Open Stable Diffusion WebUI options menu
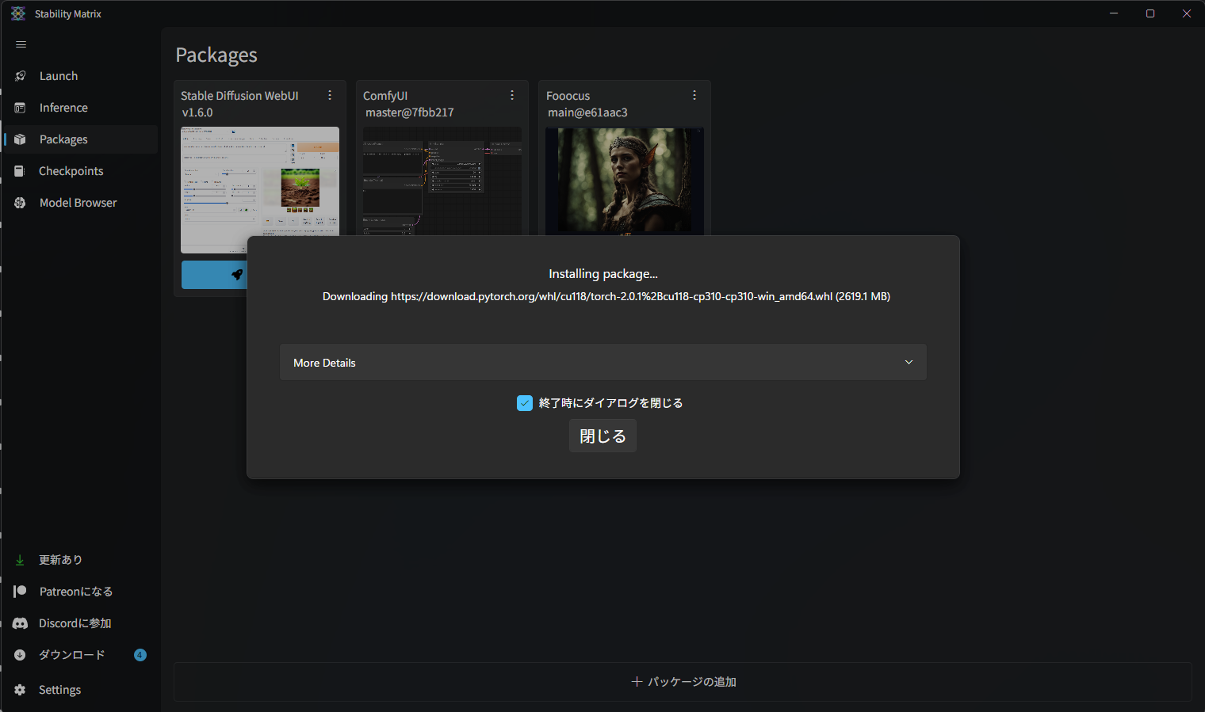The image size is (1205, 712). coord(330,95)
